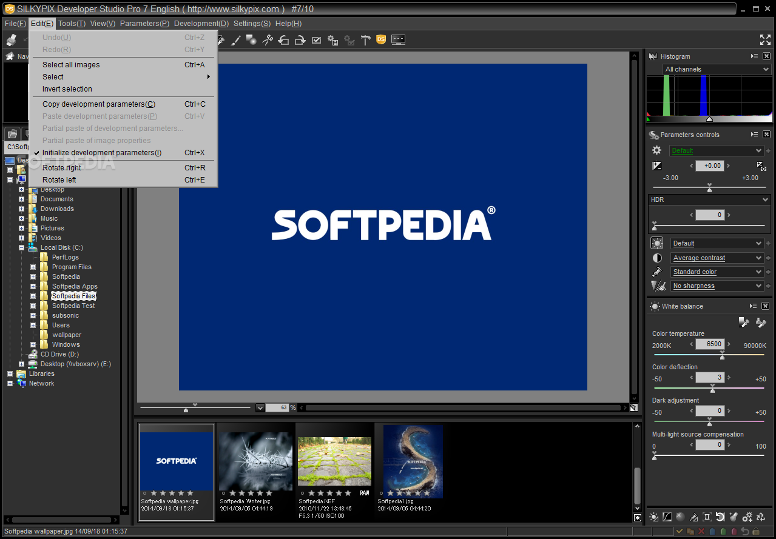
Task: Choose Copy development parameters(C) entry
Action: [123, 104]
